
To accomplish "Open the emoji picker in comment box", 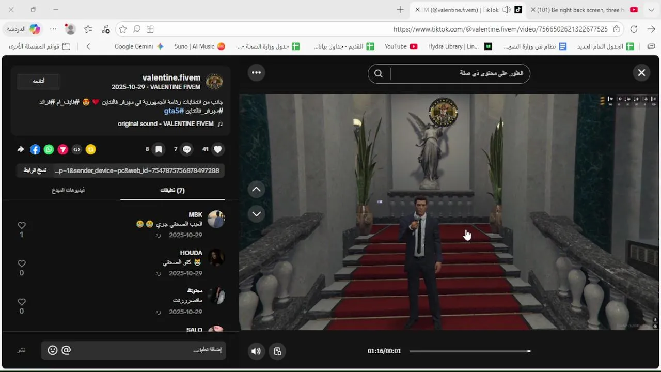I will [53, 350].
